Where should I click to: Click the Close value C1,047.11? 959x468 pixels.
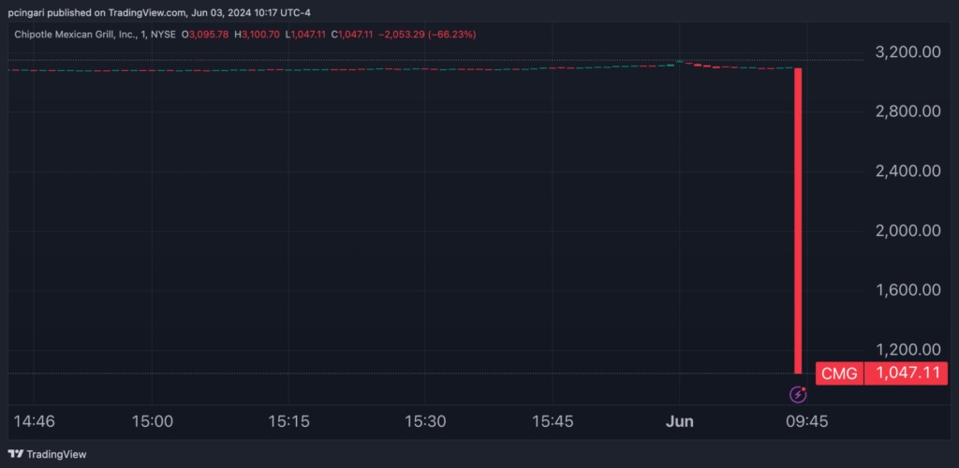click(352, 35)
